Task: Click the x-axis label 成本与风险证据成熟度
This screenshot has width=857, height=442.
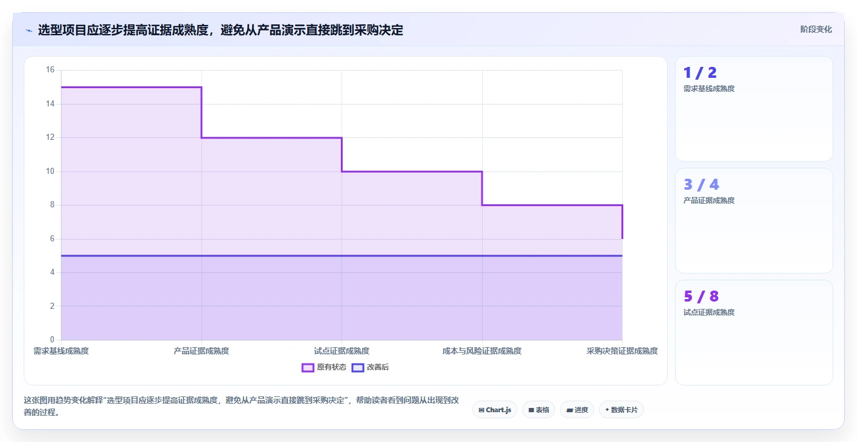Action: [x=482, y=351]
